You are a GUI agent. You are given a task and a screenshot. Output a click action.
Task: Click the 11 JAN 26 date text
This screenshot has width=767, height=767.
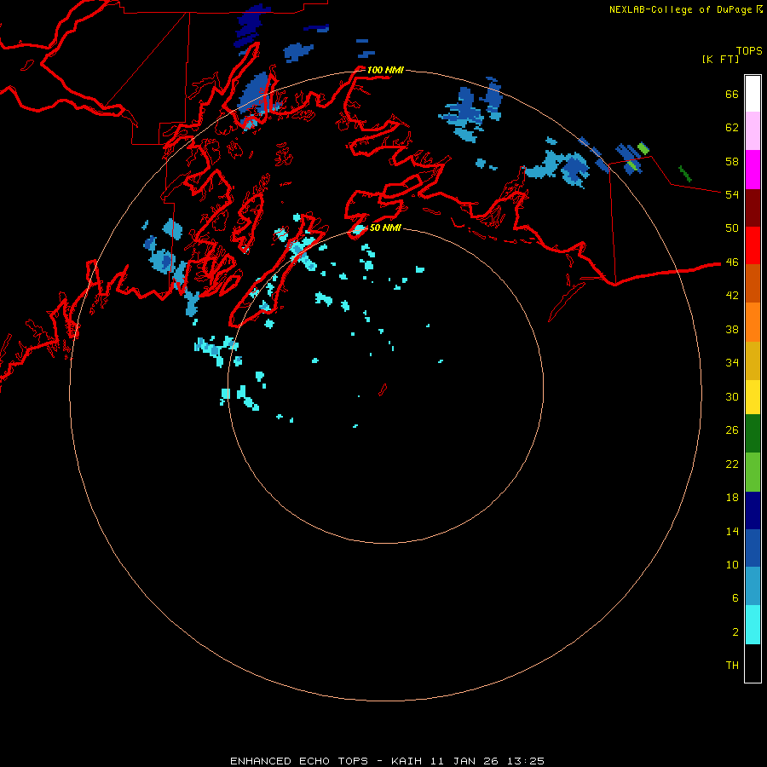[x=464, y=761]
